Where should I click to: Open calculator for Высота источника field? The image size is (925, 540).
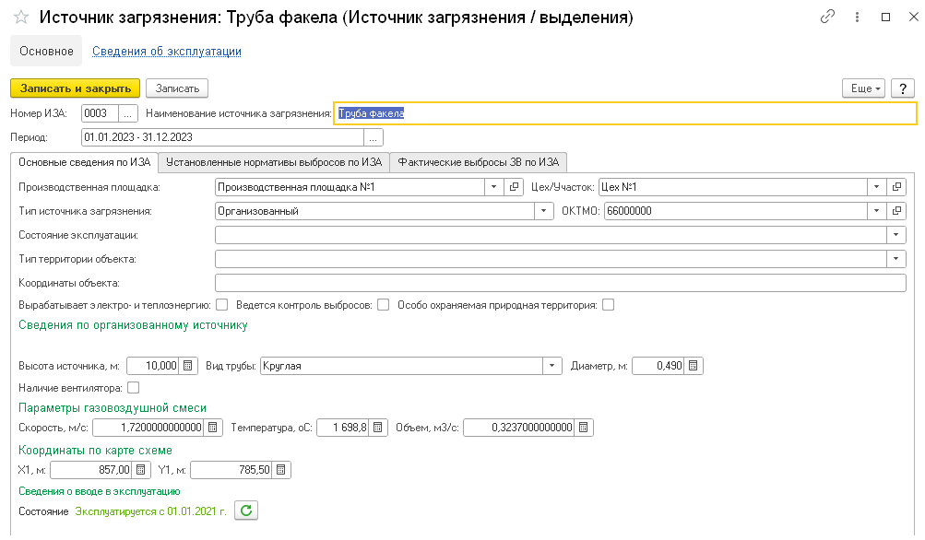188,366
